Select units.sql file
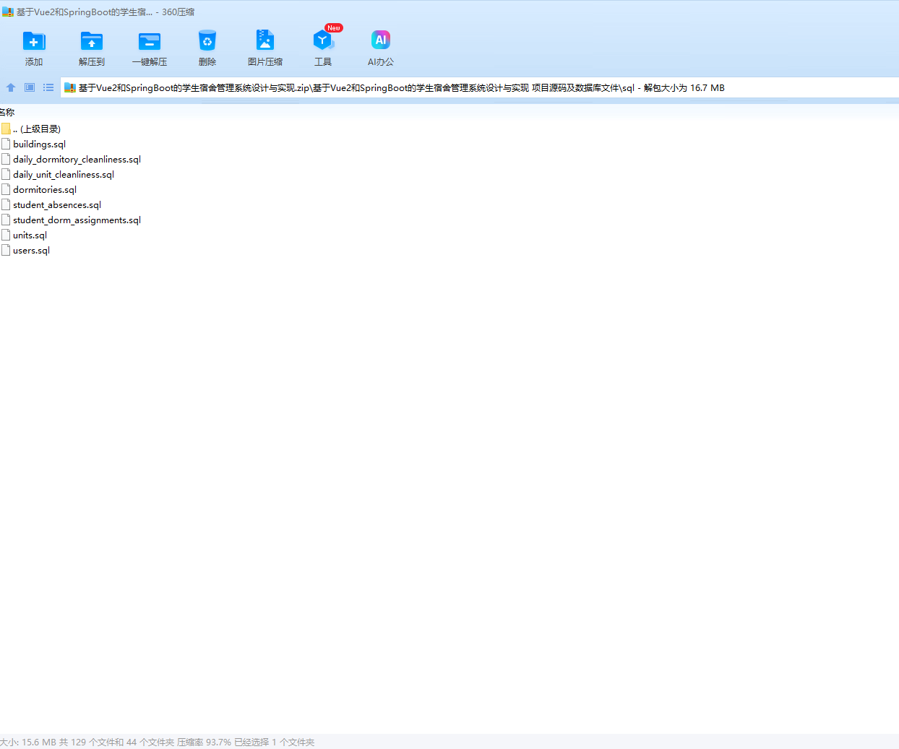 click(30, 235)
